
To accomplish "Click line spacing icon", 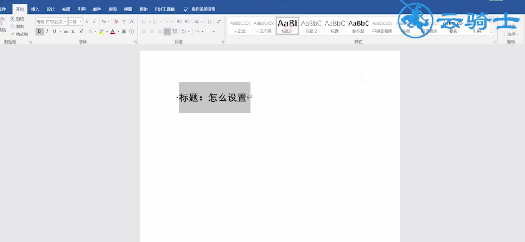I will (x=184, y=31).
